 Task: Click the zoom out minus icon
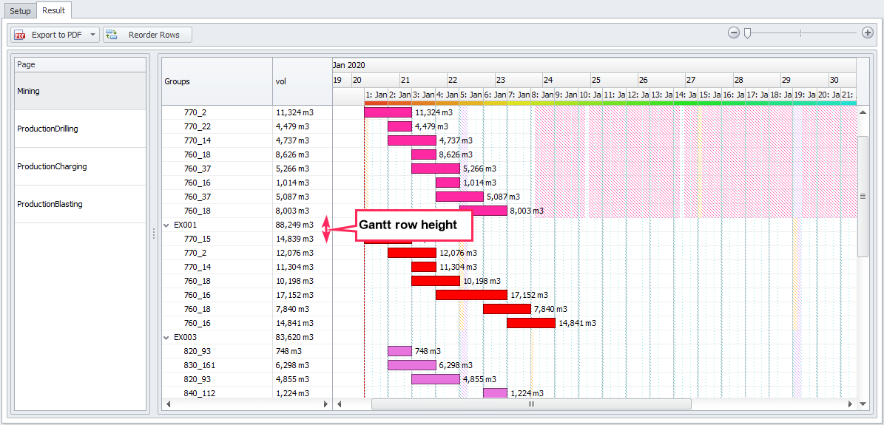tap(733, 33)
